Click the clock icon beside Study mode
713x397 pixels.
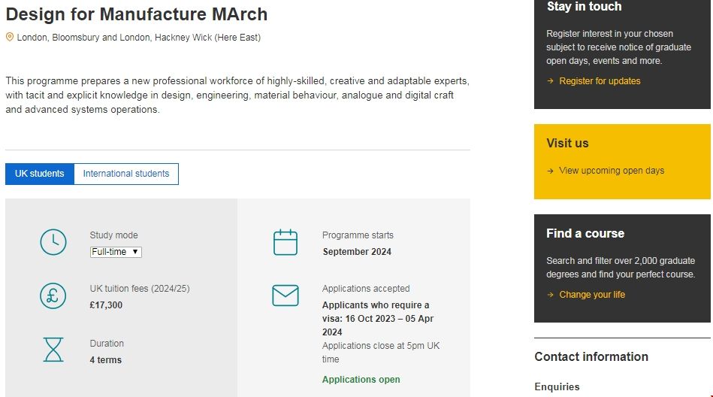pyautogui.click(x=53, y=242)
